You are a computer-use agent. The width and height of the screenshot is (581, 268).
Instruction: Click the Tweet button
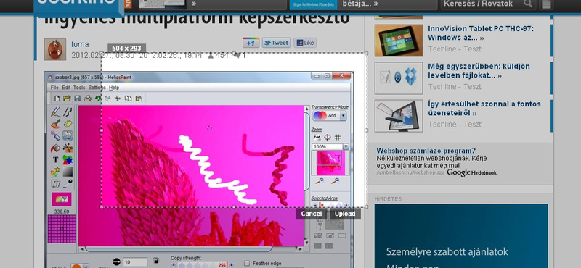(277, 43)
